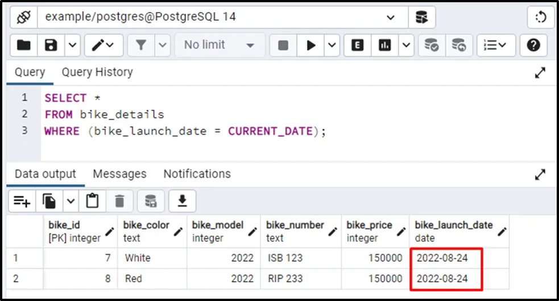Select the cell containing White

(138, 258)
